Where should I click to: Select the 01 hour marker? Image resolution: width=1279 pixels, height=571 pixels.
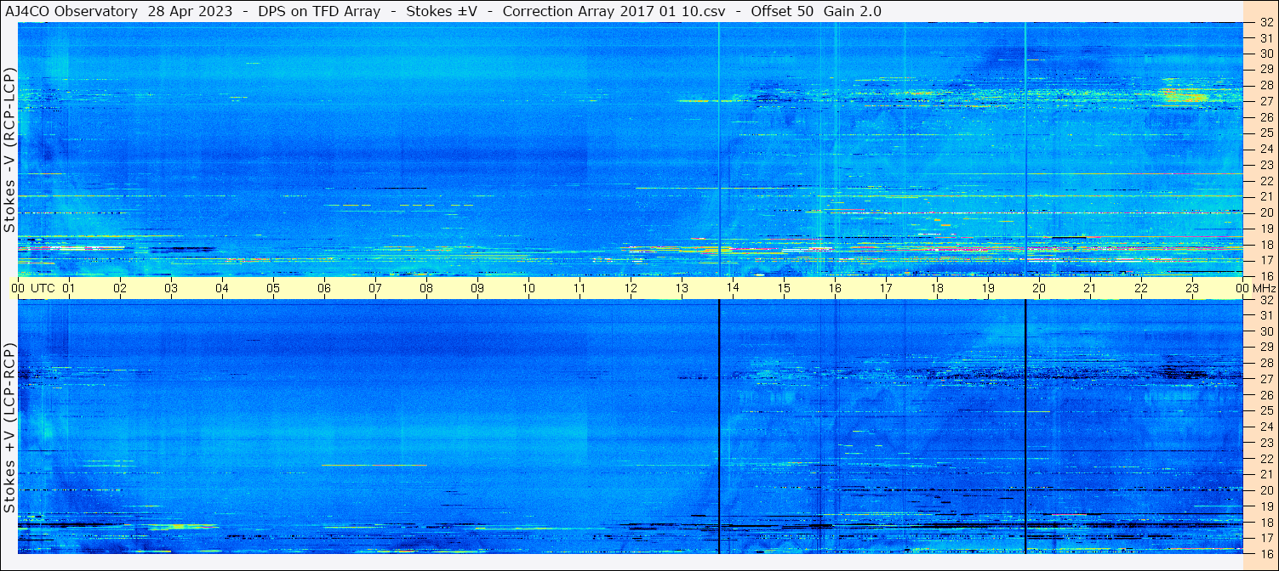click(x=69, y=288)
